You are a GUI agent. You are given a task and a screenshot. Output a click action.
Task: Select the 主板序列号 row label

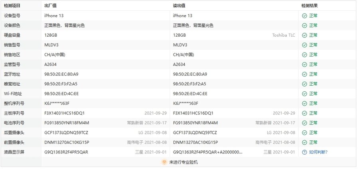(x=14, y=113)
